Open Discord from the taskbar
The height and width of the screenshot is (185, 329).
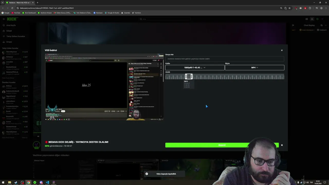tap(41, 182)
